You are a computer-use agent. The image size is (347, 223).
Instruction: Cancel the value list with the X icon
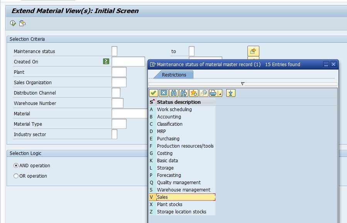coord(164,93)
